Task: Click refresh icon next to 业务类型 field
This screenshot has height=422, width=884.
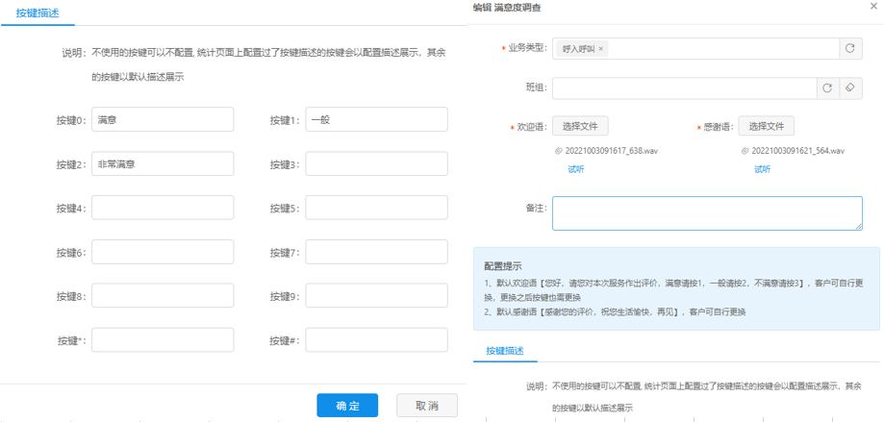Action: pyautogui.click(x=850, y=48)
